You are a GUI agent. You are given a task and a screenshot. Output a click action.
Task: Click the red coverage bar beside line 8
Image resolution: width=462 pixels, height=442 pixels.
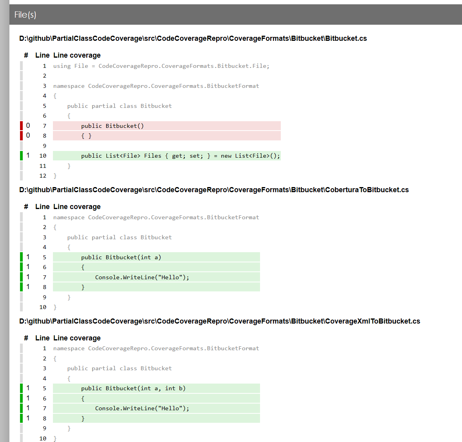point(22,135)
